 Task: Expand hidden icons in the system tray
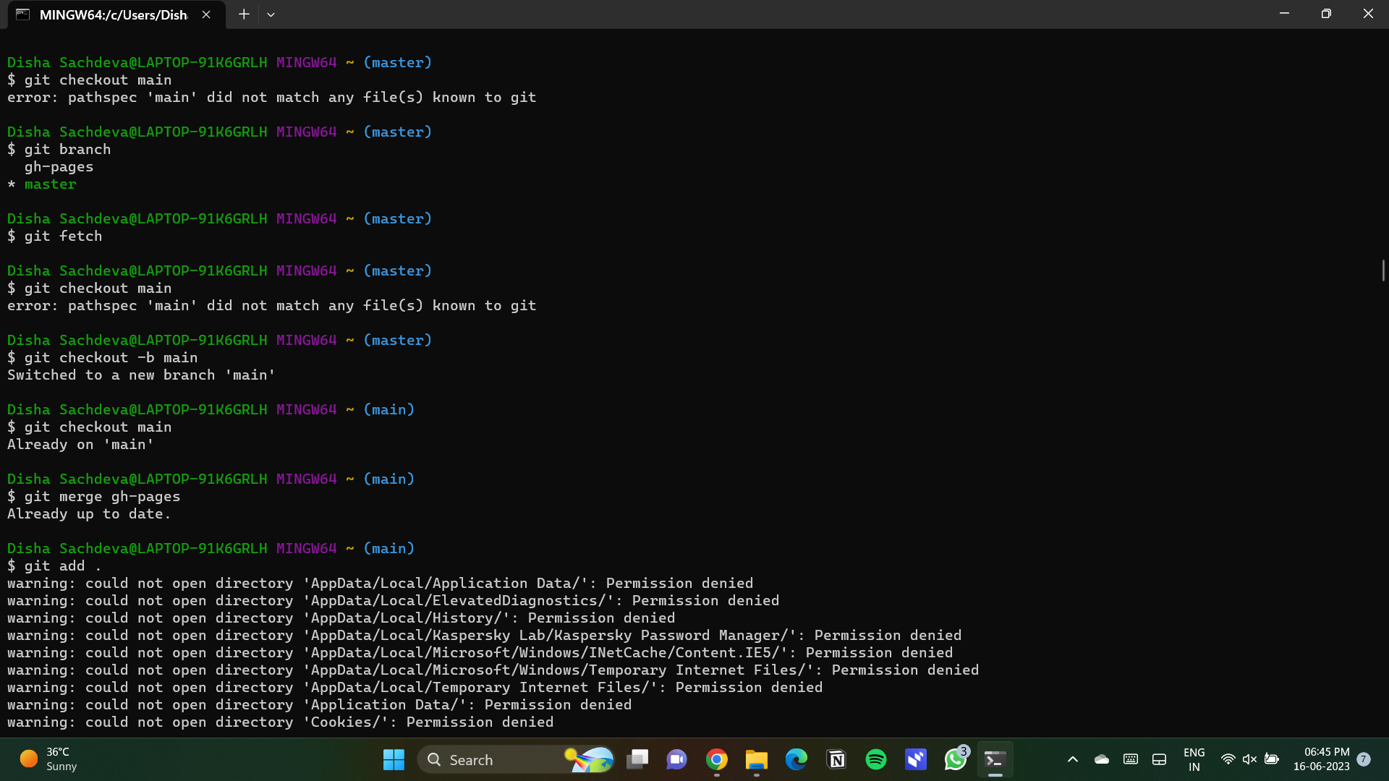click(1073, 759)
